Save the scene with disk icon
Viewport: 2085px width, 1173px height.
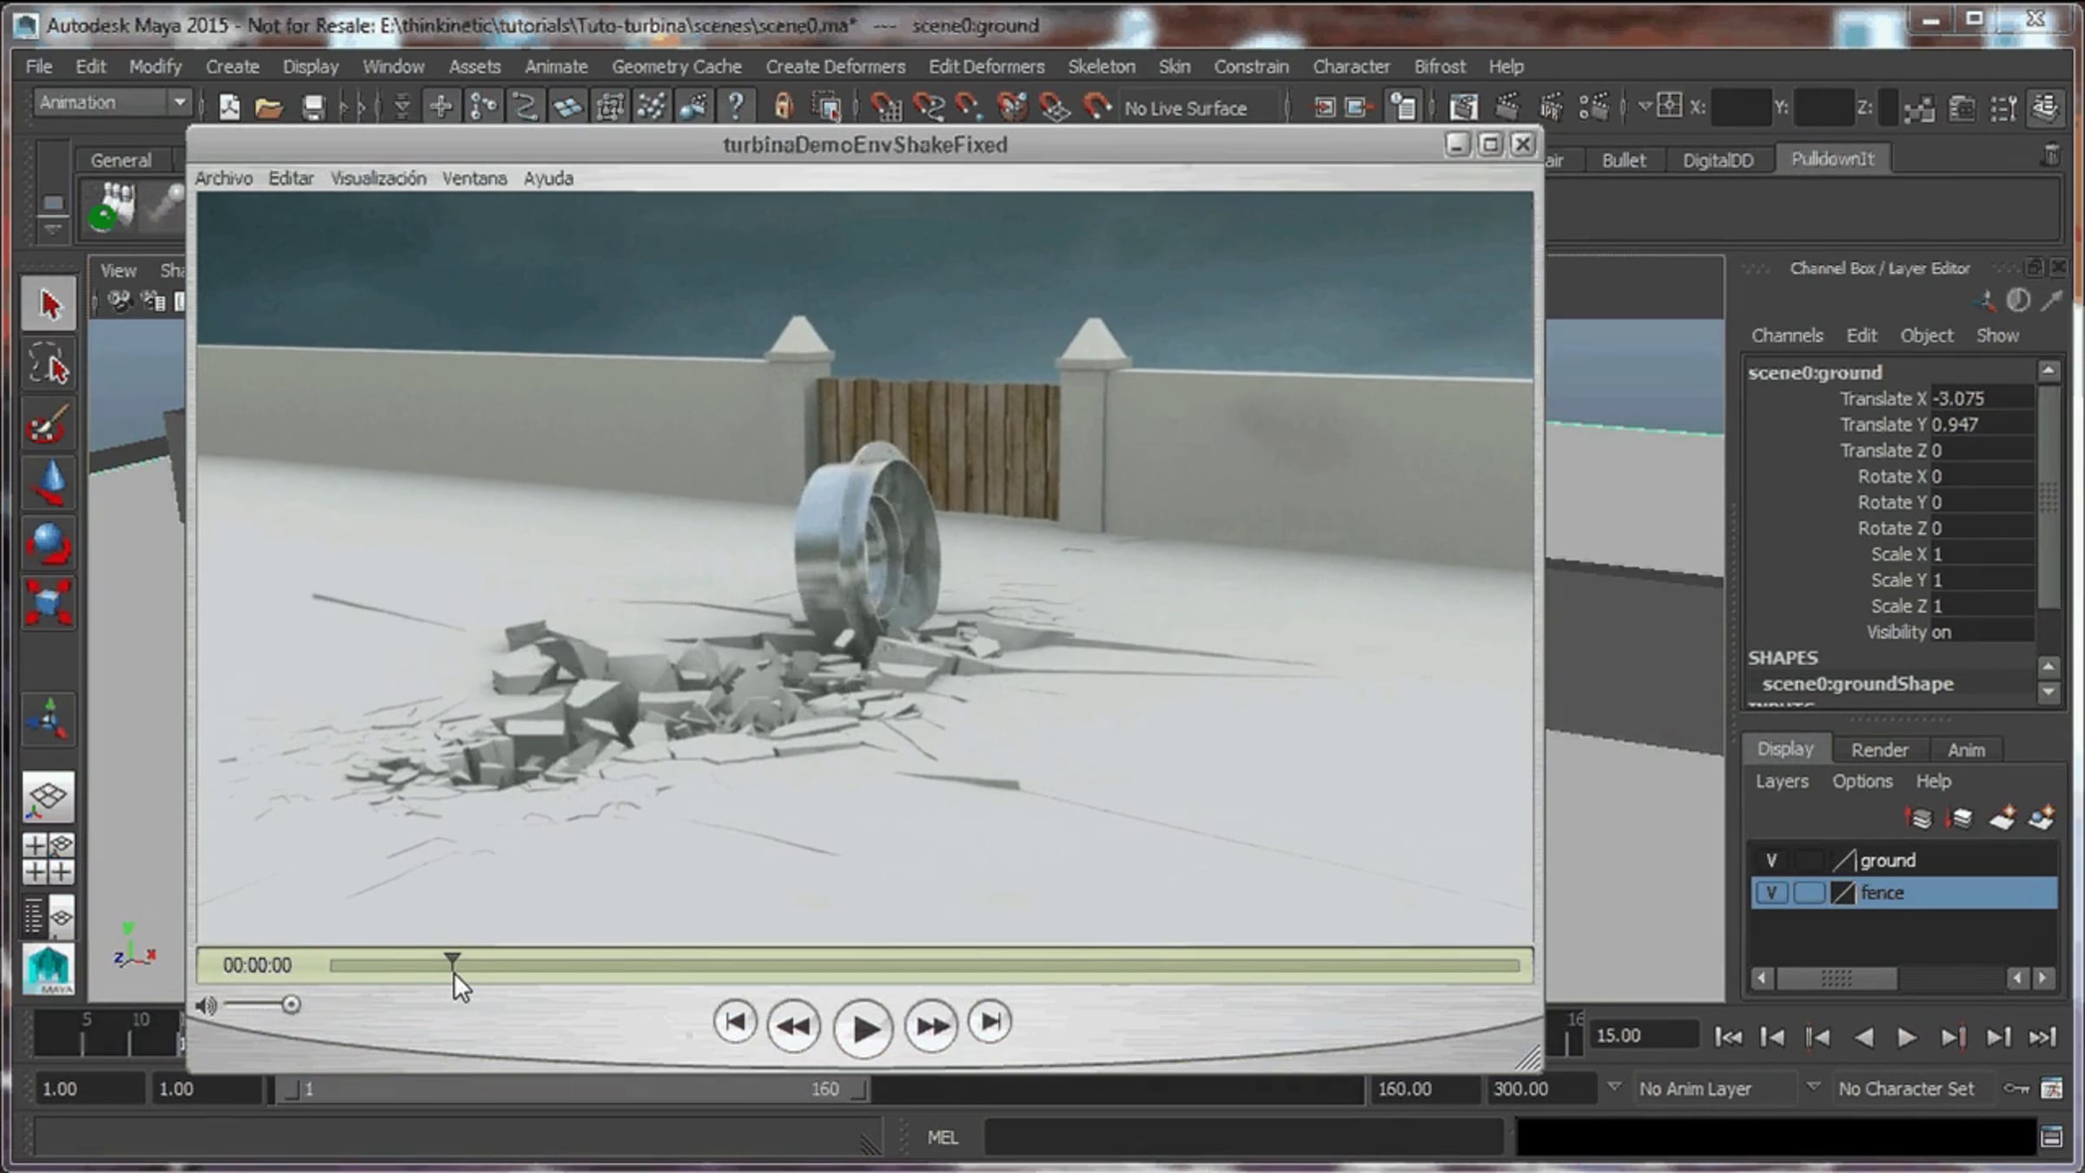(313, 108)
